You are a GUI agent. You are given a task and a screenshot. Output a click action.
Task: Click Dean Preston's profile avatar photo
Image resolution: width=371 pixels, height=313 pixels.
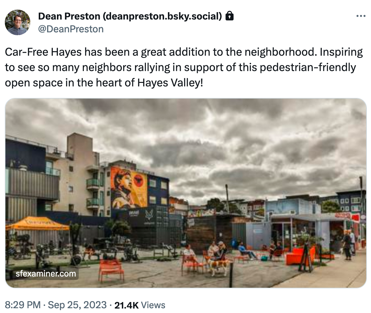(18, 22)
